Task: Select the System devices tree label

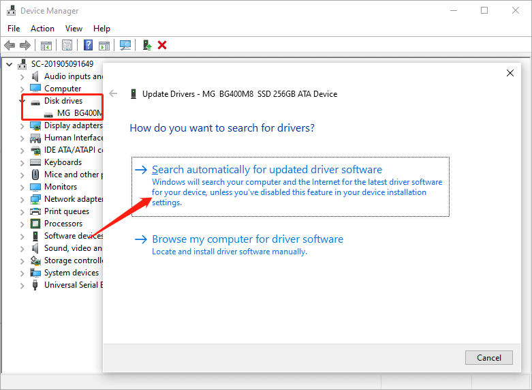Action: point(72,273)
